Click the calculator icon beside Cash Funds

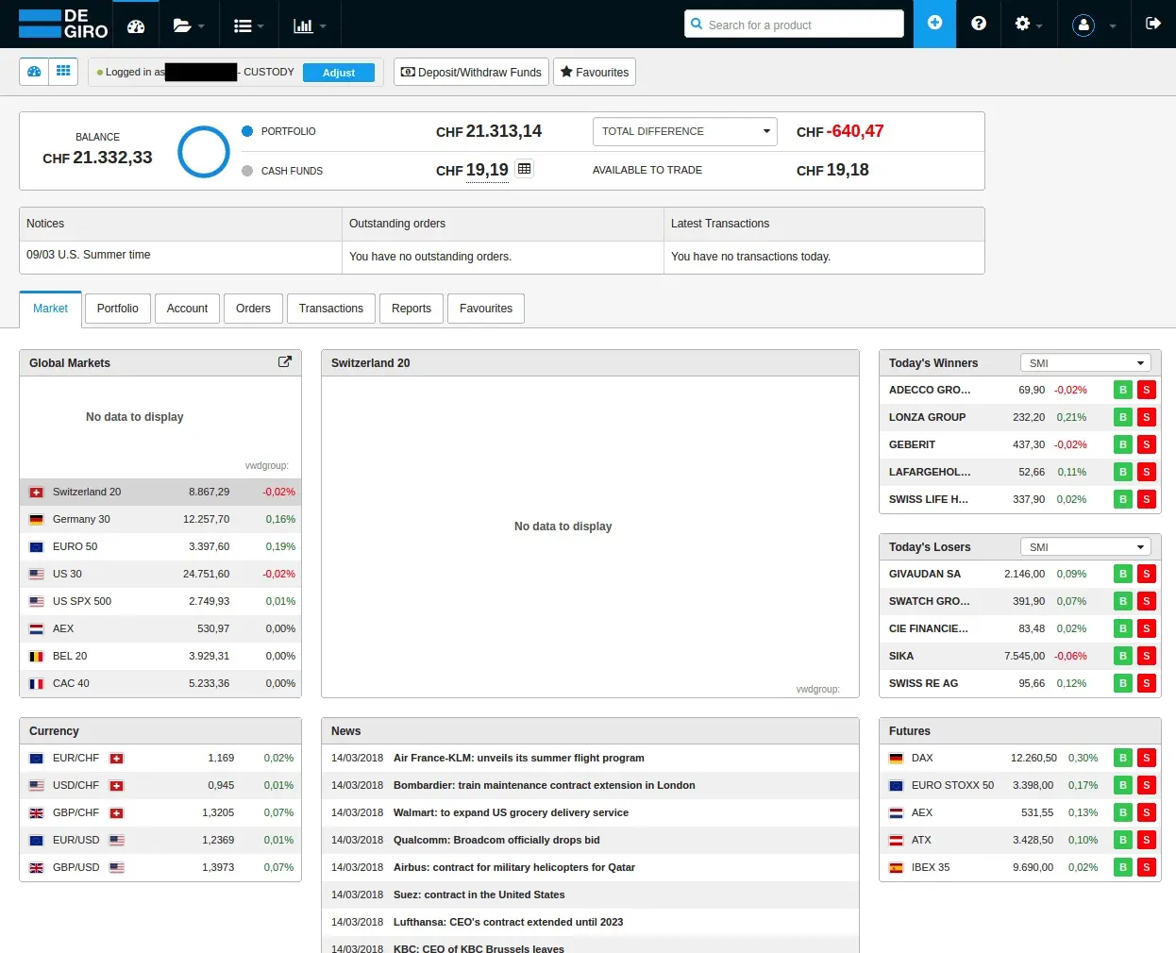(x=525, y=169)
